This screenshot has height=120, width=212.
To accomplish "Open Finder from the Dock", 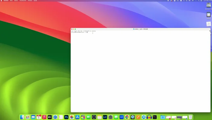I will click(22, 117).
